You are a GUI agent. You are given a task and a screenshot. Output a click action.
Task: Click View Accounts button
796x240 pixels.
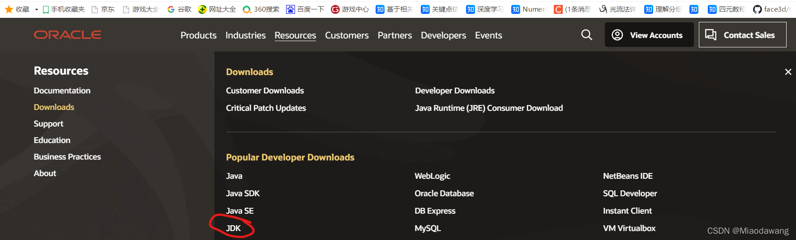(649, 35)
